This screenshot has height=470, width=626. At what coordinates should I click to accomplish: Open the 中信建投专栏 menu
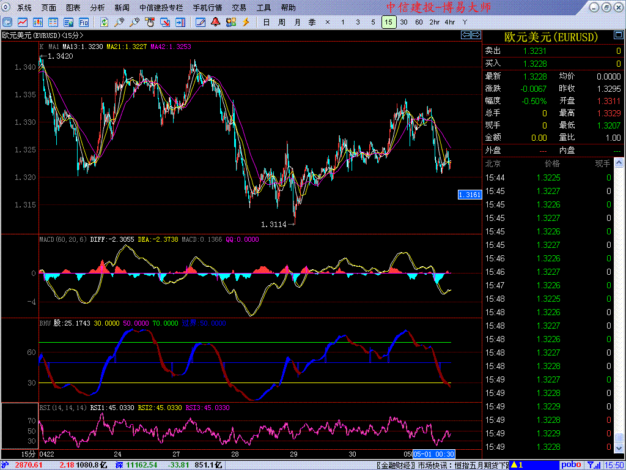point(161,7)
